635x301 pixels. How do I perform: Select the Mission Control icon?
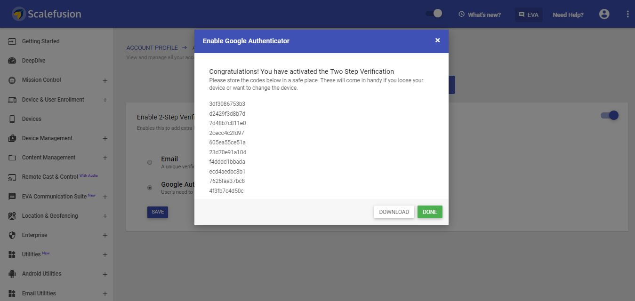(12, 80)
